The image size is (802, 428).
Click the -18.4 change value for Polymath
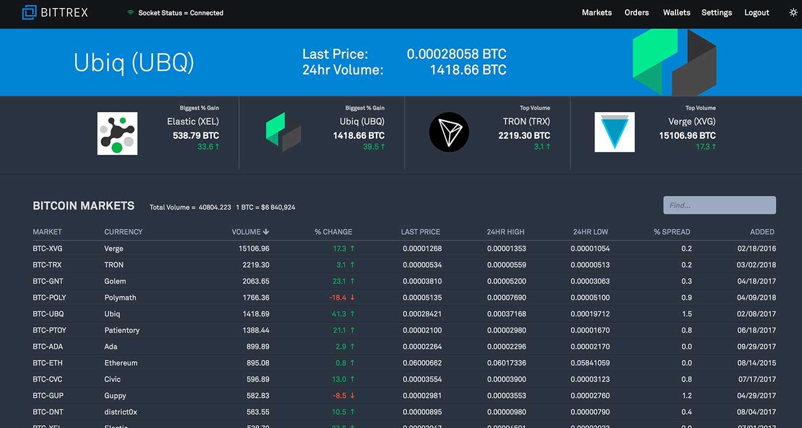[338, 297]
